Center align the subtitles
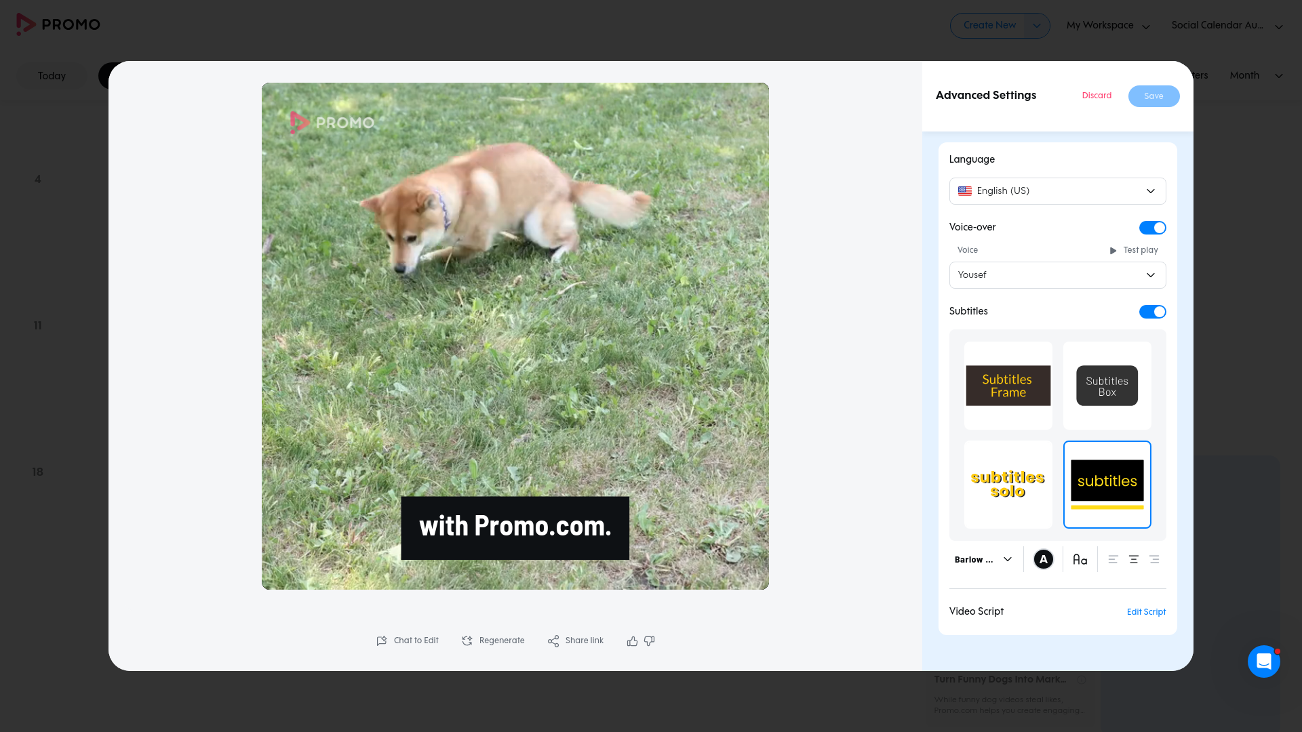This screenshot has height=732, width=1302. tap(1133, 560)
